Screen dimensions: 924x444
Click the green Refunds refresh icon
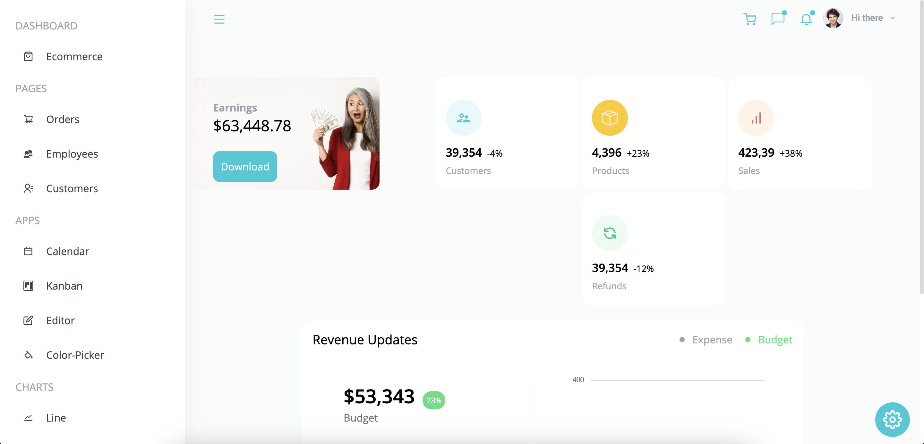610,233
